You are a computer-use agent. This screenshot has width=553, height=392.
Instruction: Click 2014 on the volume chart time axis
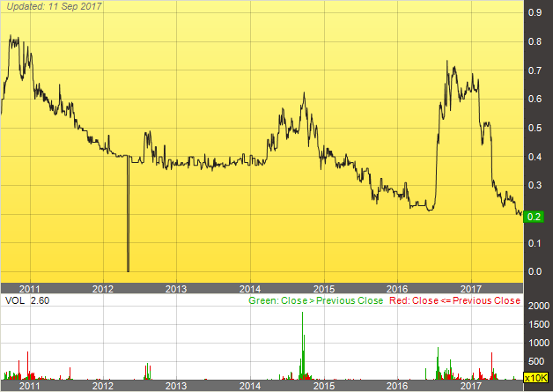[x=250, y=386]
